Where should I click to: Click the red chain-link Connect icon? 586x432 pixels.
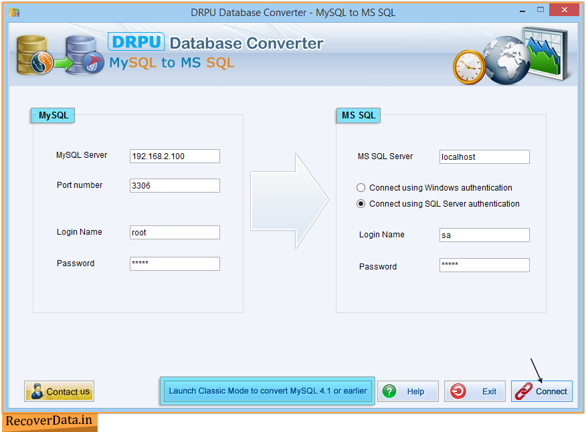(524, 391)
